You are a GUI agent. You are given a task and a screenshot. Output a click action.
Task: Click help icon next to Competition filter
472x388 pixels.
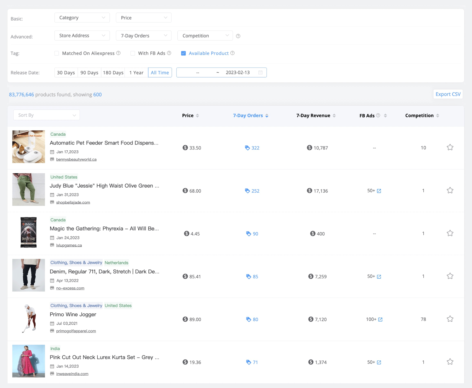tap(238, 36)
